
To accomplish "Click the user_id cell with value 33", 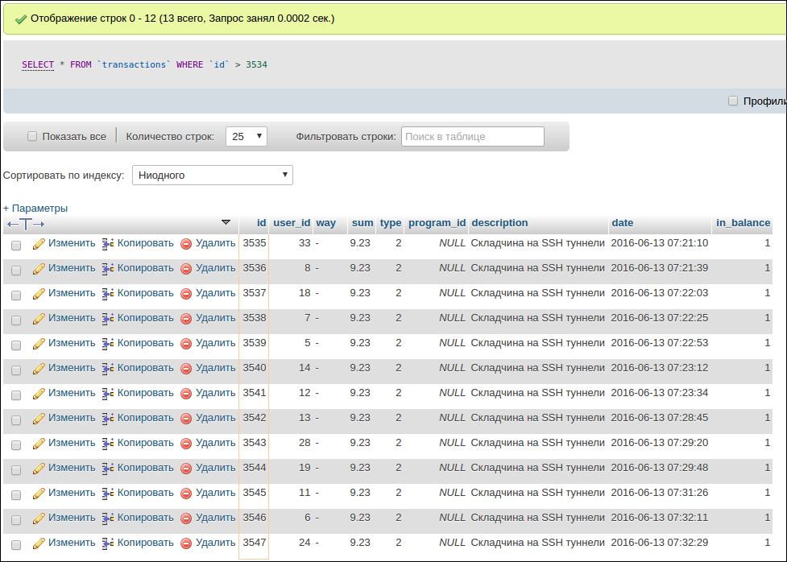I will pyautogui.click(x=304, y=243).
